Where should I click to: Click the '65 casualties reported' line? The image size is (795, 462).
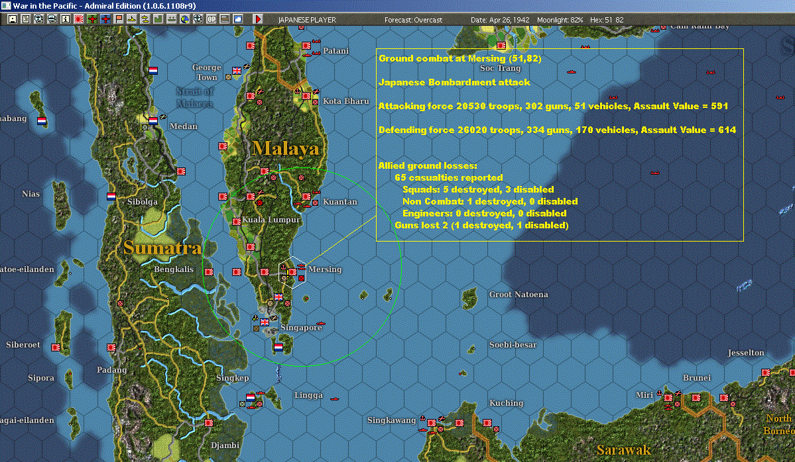click(x=449, y=177)
